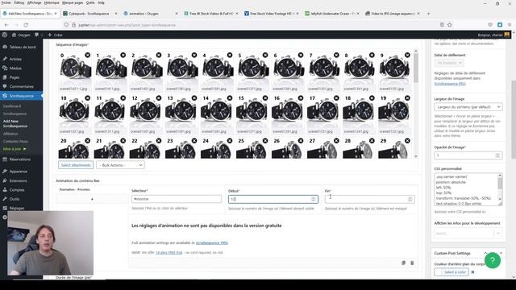This screenshot has height=290, width=516.
Task: Switch to the Free 4K Stock Videos tab
Action: (x=211, y=14)
